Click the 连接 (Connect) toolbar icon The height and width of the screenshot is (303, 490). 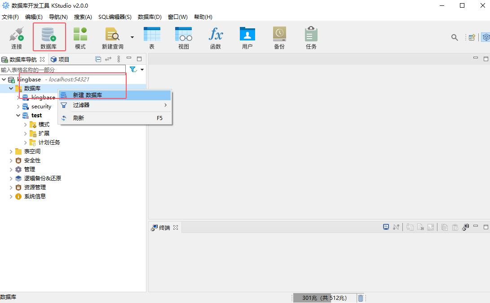coord(17,37)
